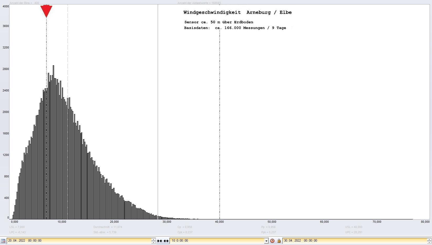Click the end date field showing 30.04.2022
Viewport: 432px width, 245px height.
tap(355, 241)
